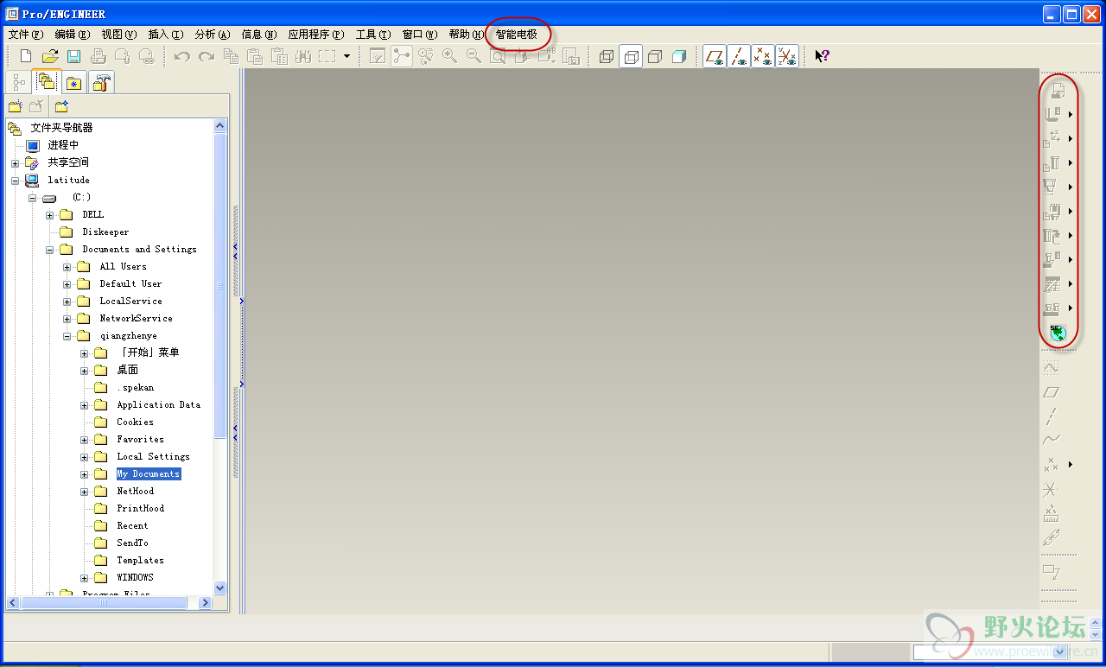Create a new file with the blank page icon

pos(26,56)
